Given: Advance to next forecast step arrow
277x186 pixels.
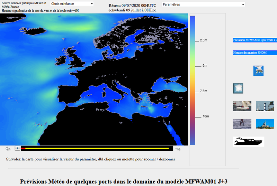Looking at the screenshot, I should (x=178, y=149).
